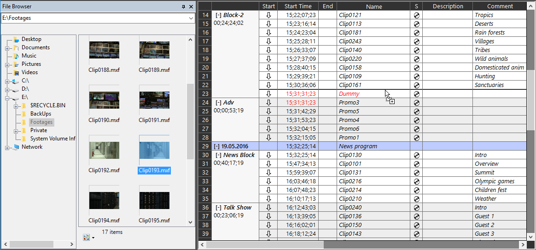Click the source globe icon for Clip0210

click(416, 199)
